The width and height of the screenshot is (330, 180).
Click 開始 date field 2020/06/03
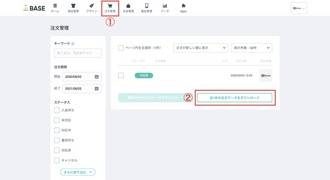(x=82, y=76)
